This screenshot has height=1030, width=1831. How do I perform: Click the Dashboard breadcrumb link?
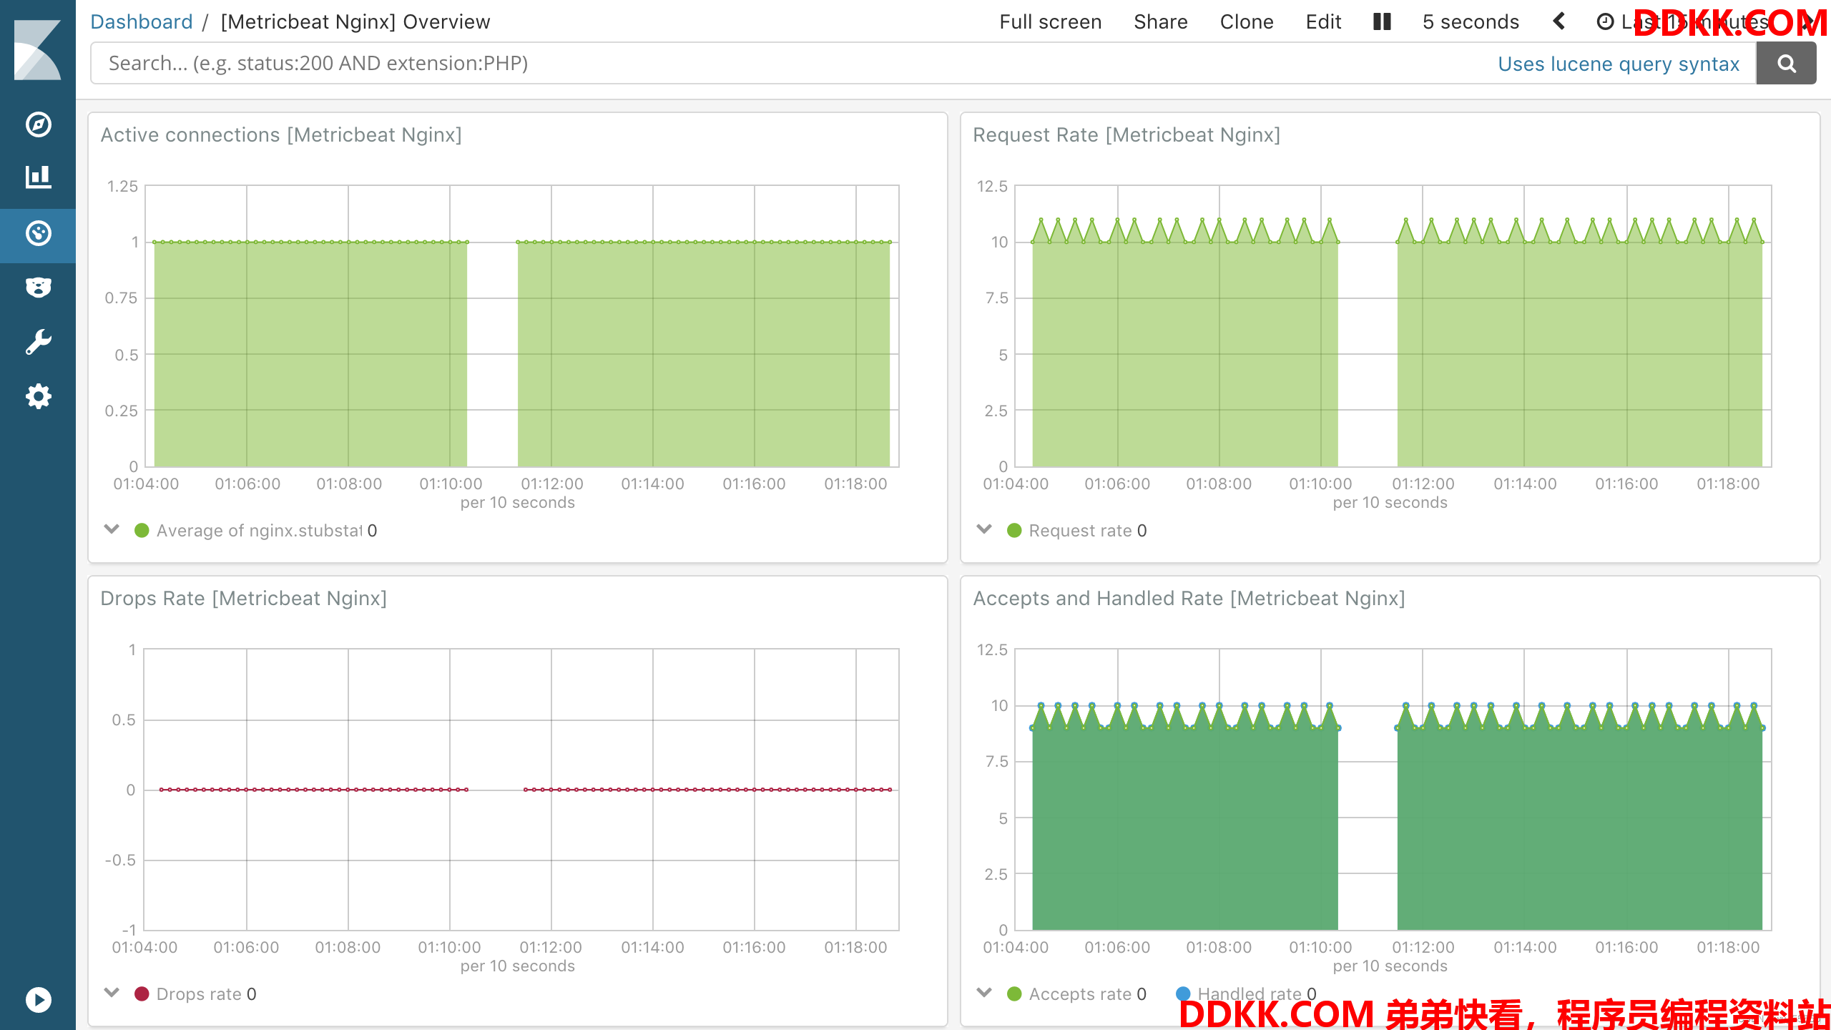pos(142,22)
